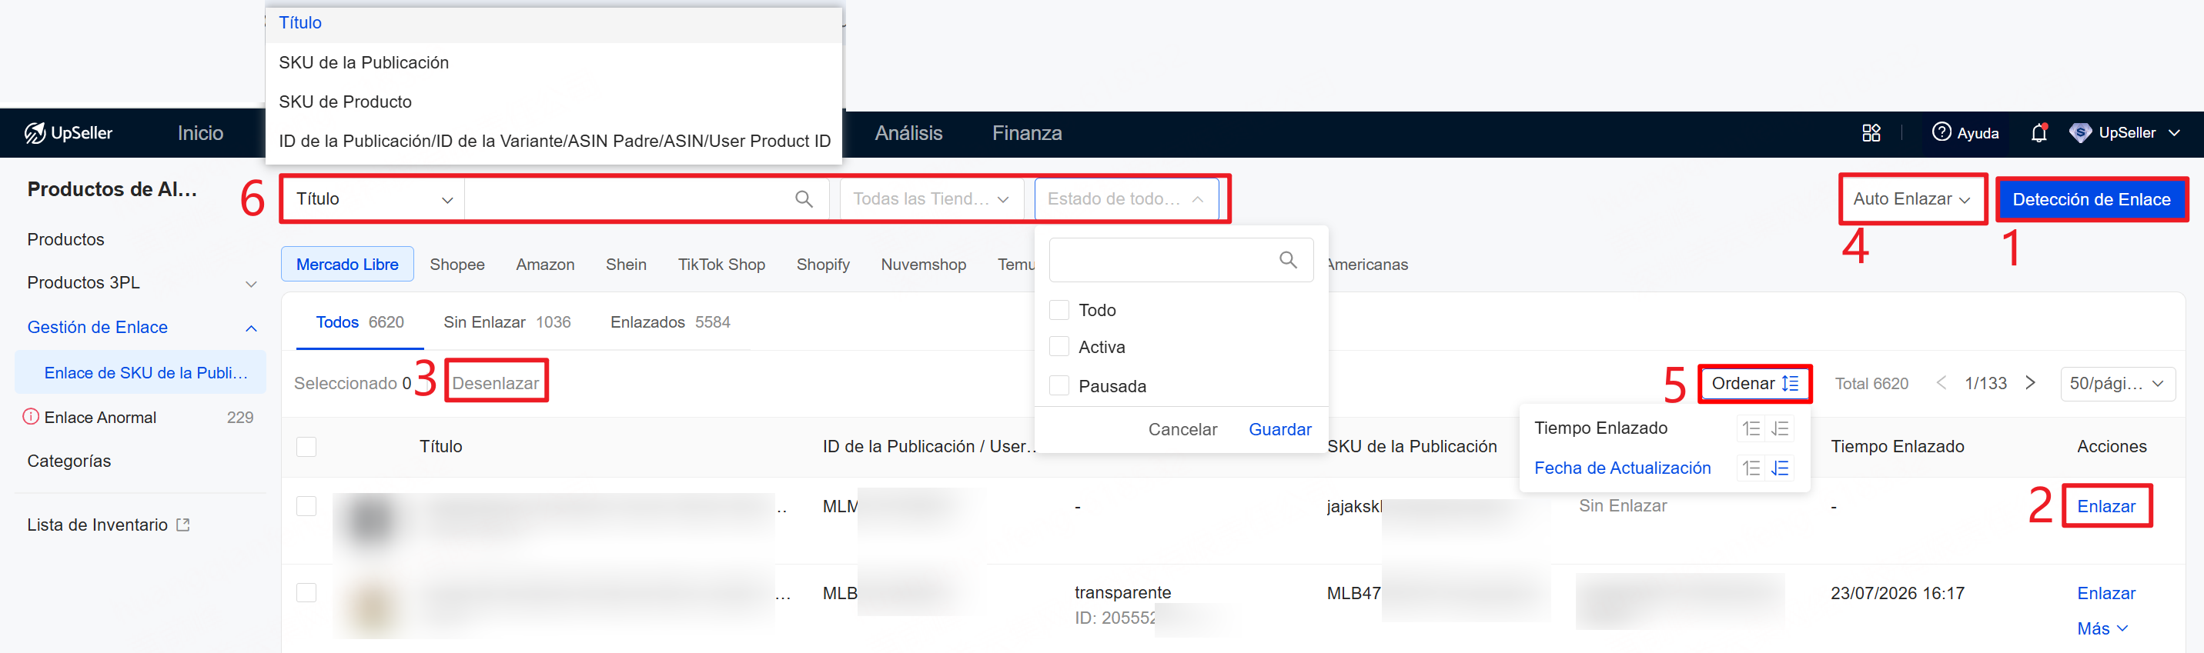
Task: Sort Tiempo Enlazado descending with its down-arrow icon
Action: tap(1781, 428)
